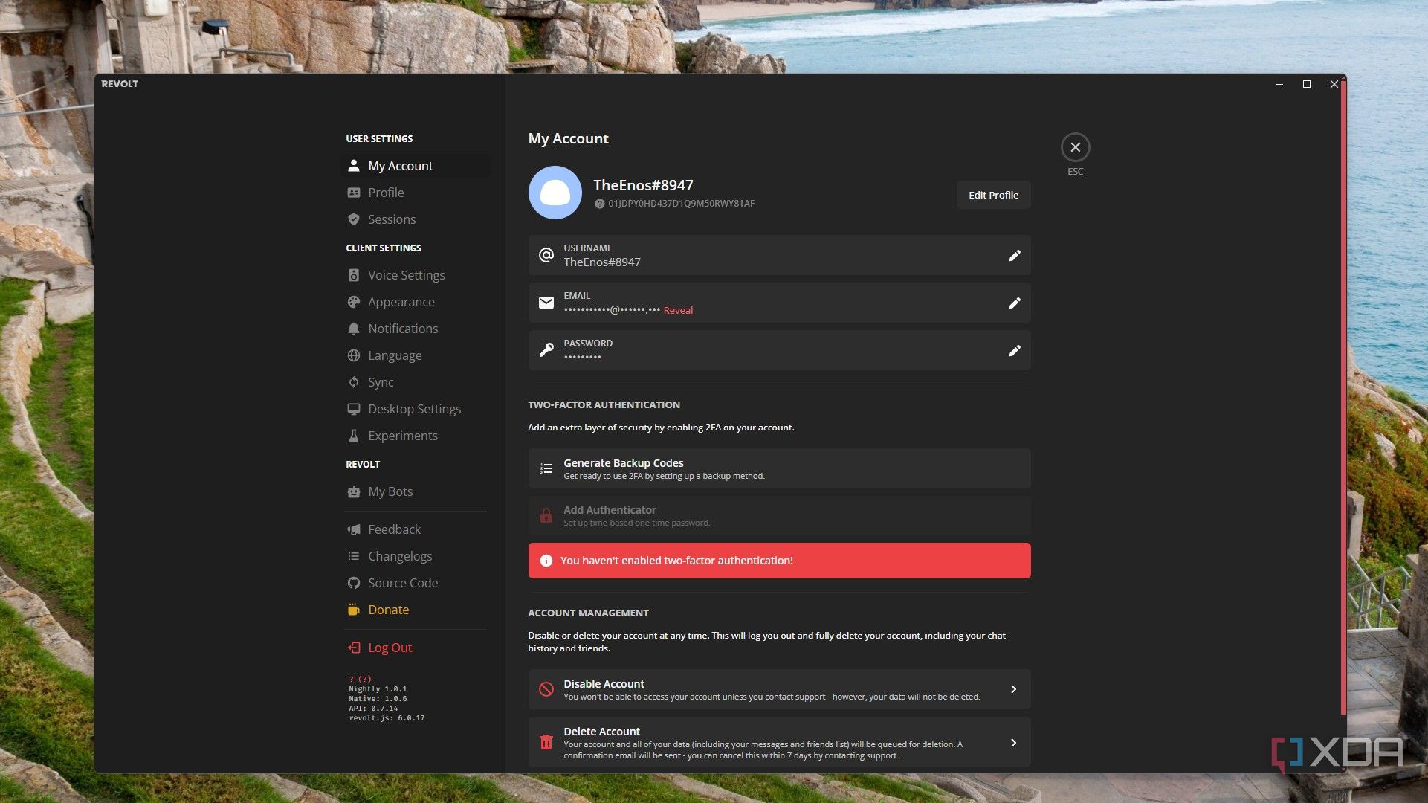
Task: Click the coffee cup icon beside Donate
Action: 354,610
